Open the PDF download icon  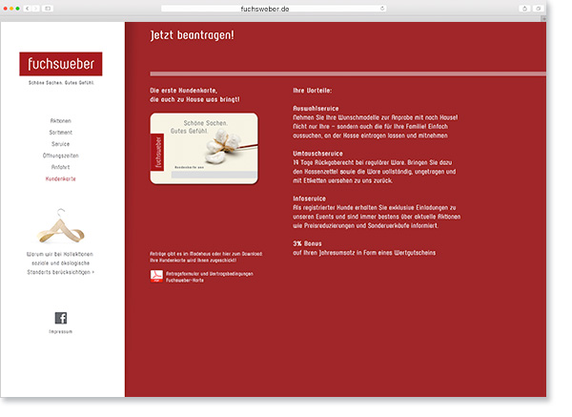156,277
